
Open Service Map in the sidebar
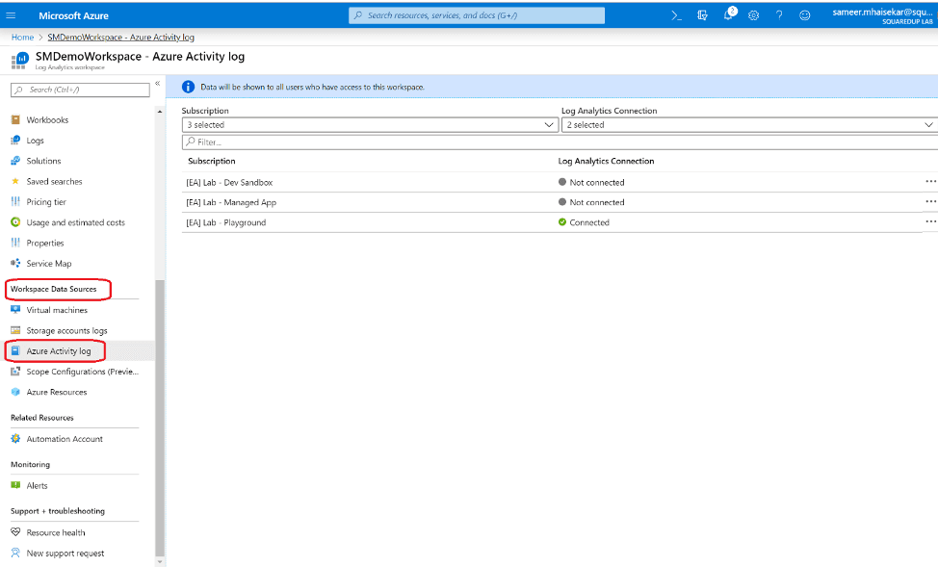48,264
